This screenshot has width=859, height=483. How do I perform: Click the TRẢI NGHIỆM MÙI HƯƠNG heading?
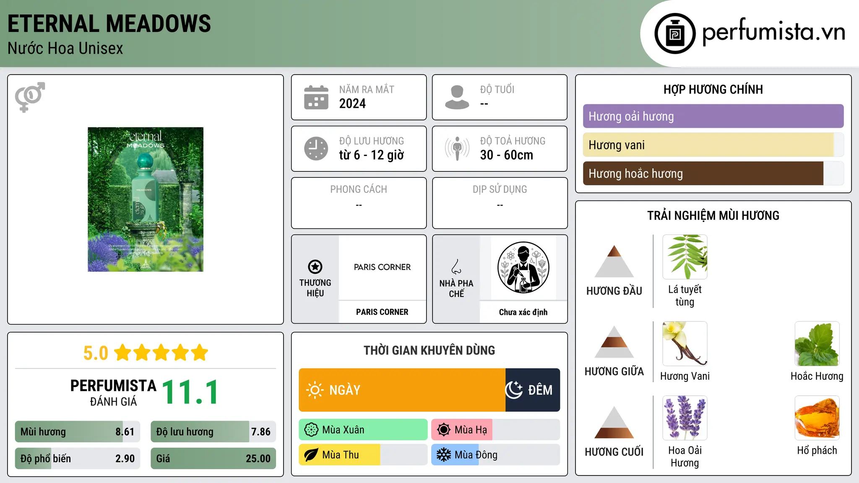pos(713,216)
